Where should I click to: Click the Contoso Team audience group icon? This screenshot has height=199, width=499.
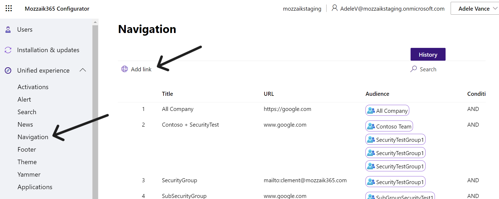(x=371, y=126)
